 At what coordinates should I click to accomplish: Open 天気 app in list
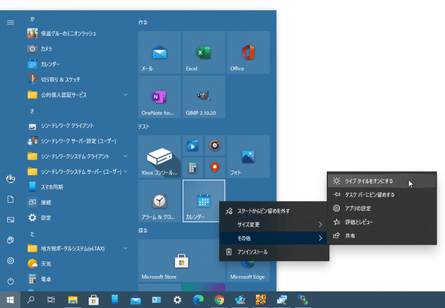[77, 264]
